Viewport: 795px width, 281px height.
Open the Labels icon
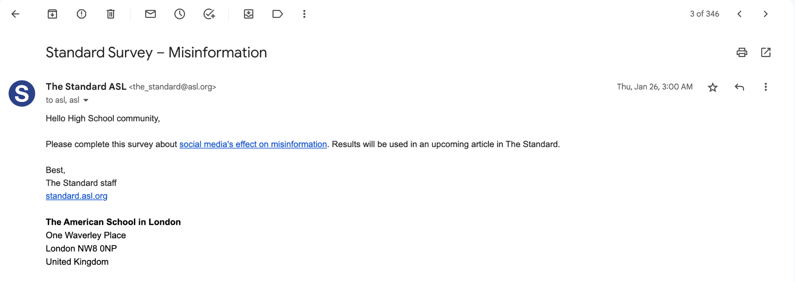(x=278, y=14)
